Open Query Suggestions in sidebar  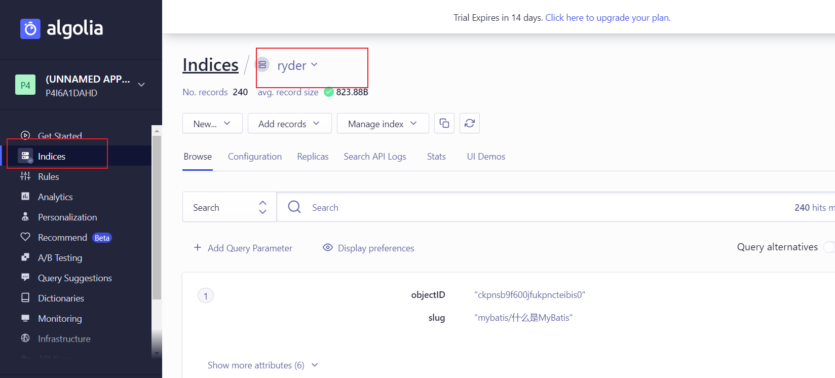tap(75, 278)
